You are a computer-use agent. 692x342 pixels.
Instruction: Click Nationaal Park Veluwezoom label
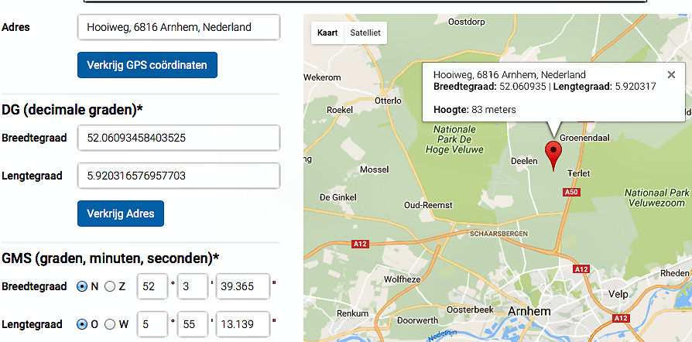(x=658, y=198)
